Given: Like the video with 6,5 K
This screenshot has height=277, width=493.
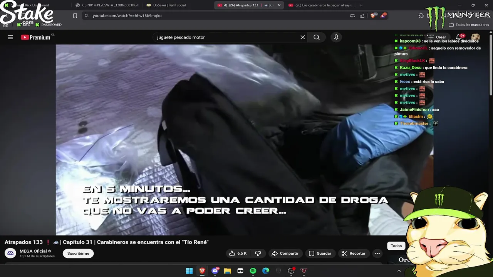Looking at the screenshot, I should pyautogui.click(x=238, y=254).
